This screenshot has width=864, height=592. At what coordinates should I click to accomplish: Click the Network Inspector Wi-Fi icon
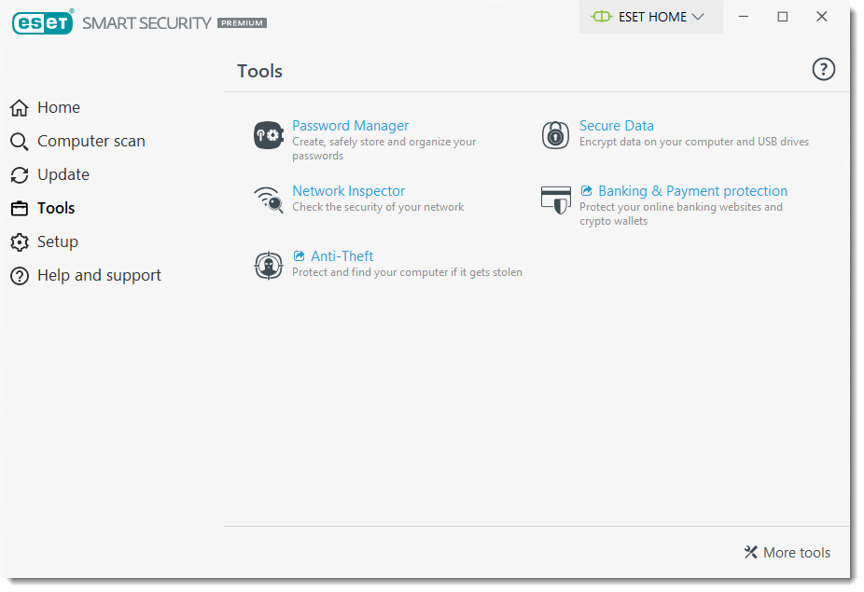pos(269,200)
